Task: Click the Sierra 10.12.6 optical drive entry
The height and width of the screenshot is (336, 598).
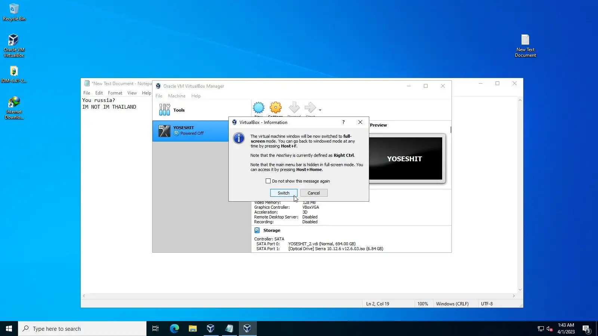Action: pyautogui.click(x=336, y=249)
